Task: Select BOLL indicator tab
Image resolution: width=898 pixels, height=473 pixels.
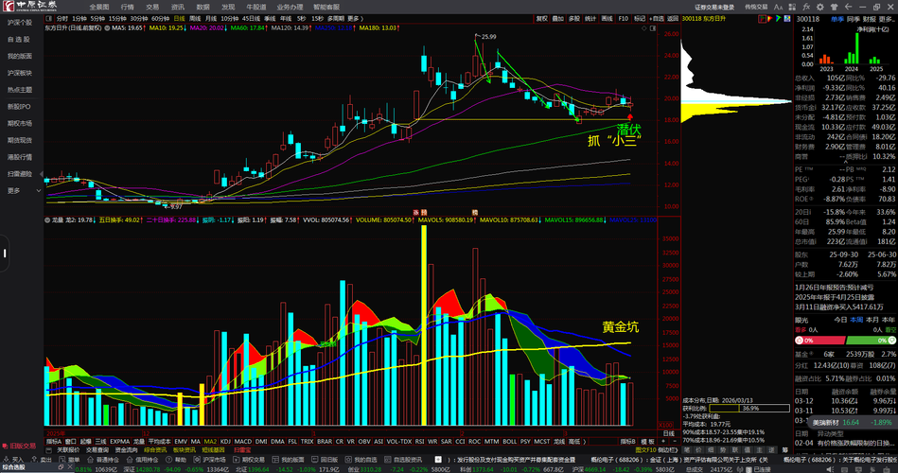Action: pos(509,442)
